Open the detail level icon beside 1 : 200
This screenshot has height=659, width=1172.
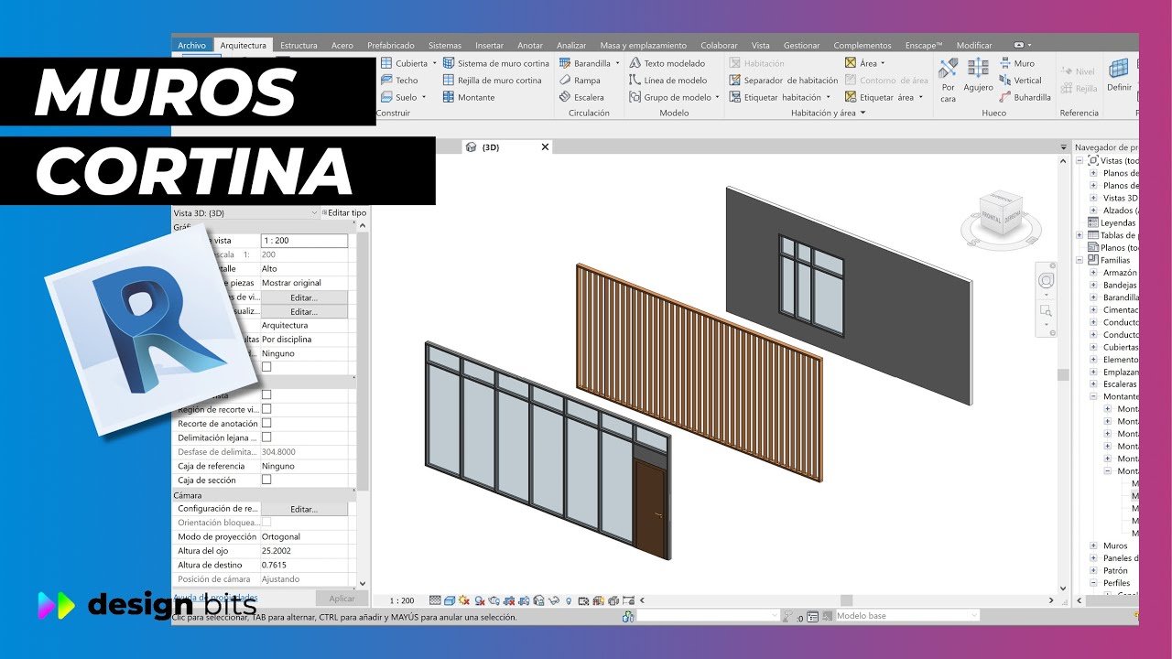coord(436,600)
